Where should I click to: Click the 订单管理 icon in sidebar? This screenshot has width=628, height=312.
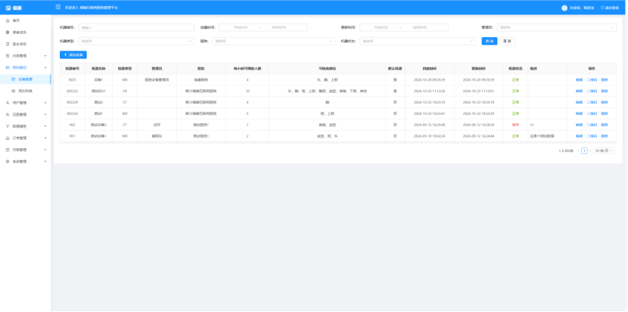click(7, 137)
